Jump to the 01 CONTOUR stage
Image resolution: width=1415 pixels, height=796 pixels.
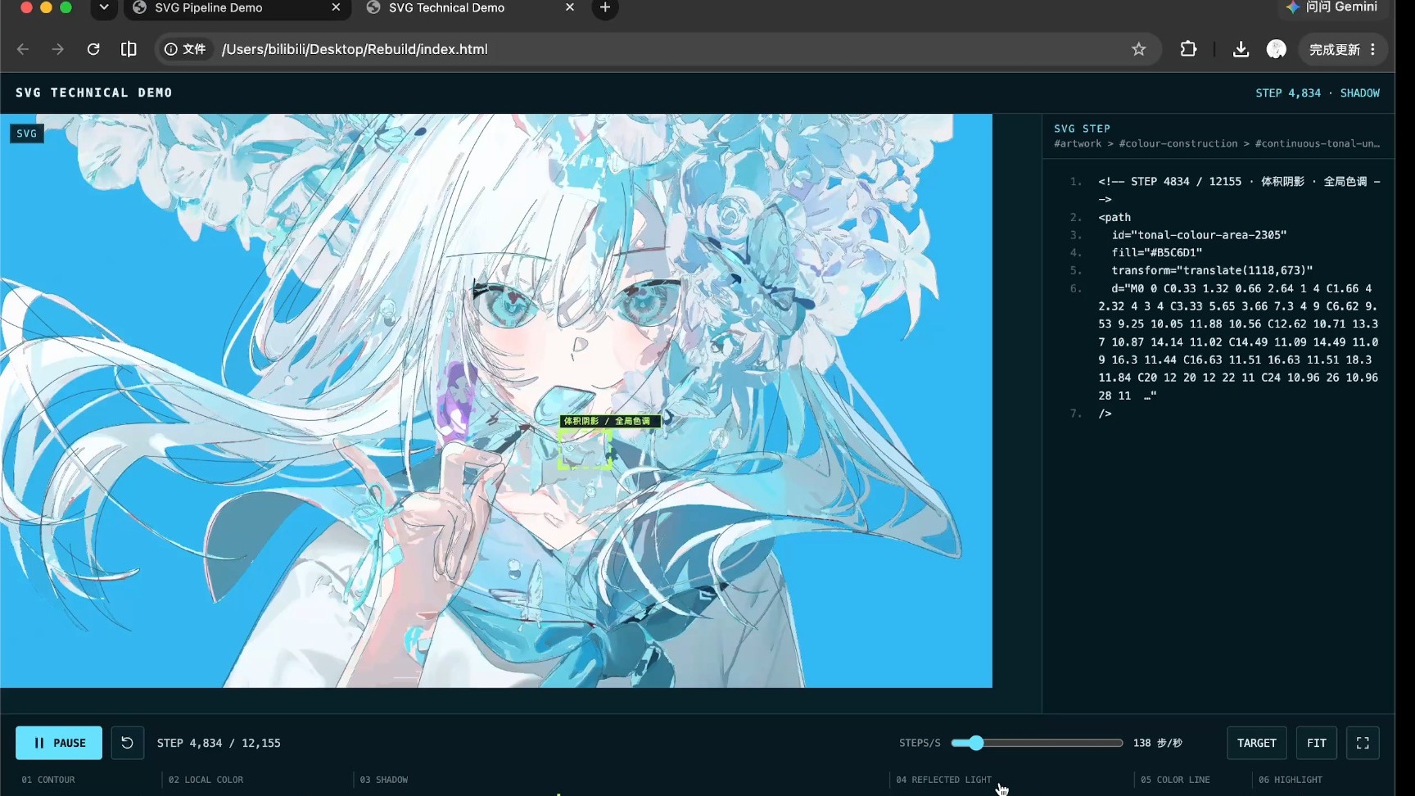pyautogui.click(x=48, y=780)
